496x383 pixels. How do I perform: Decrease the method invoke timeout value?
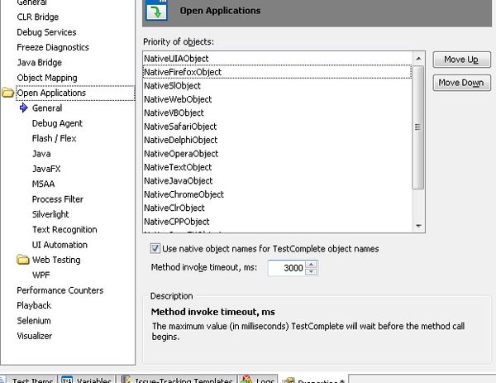click(312, 272)
